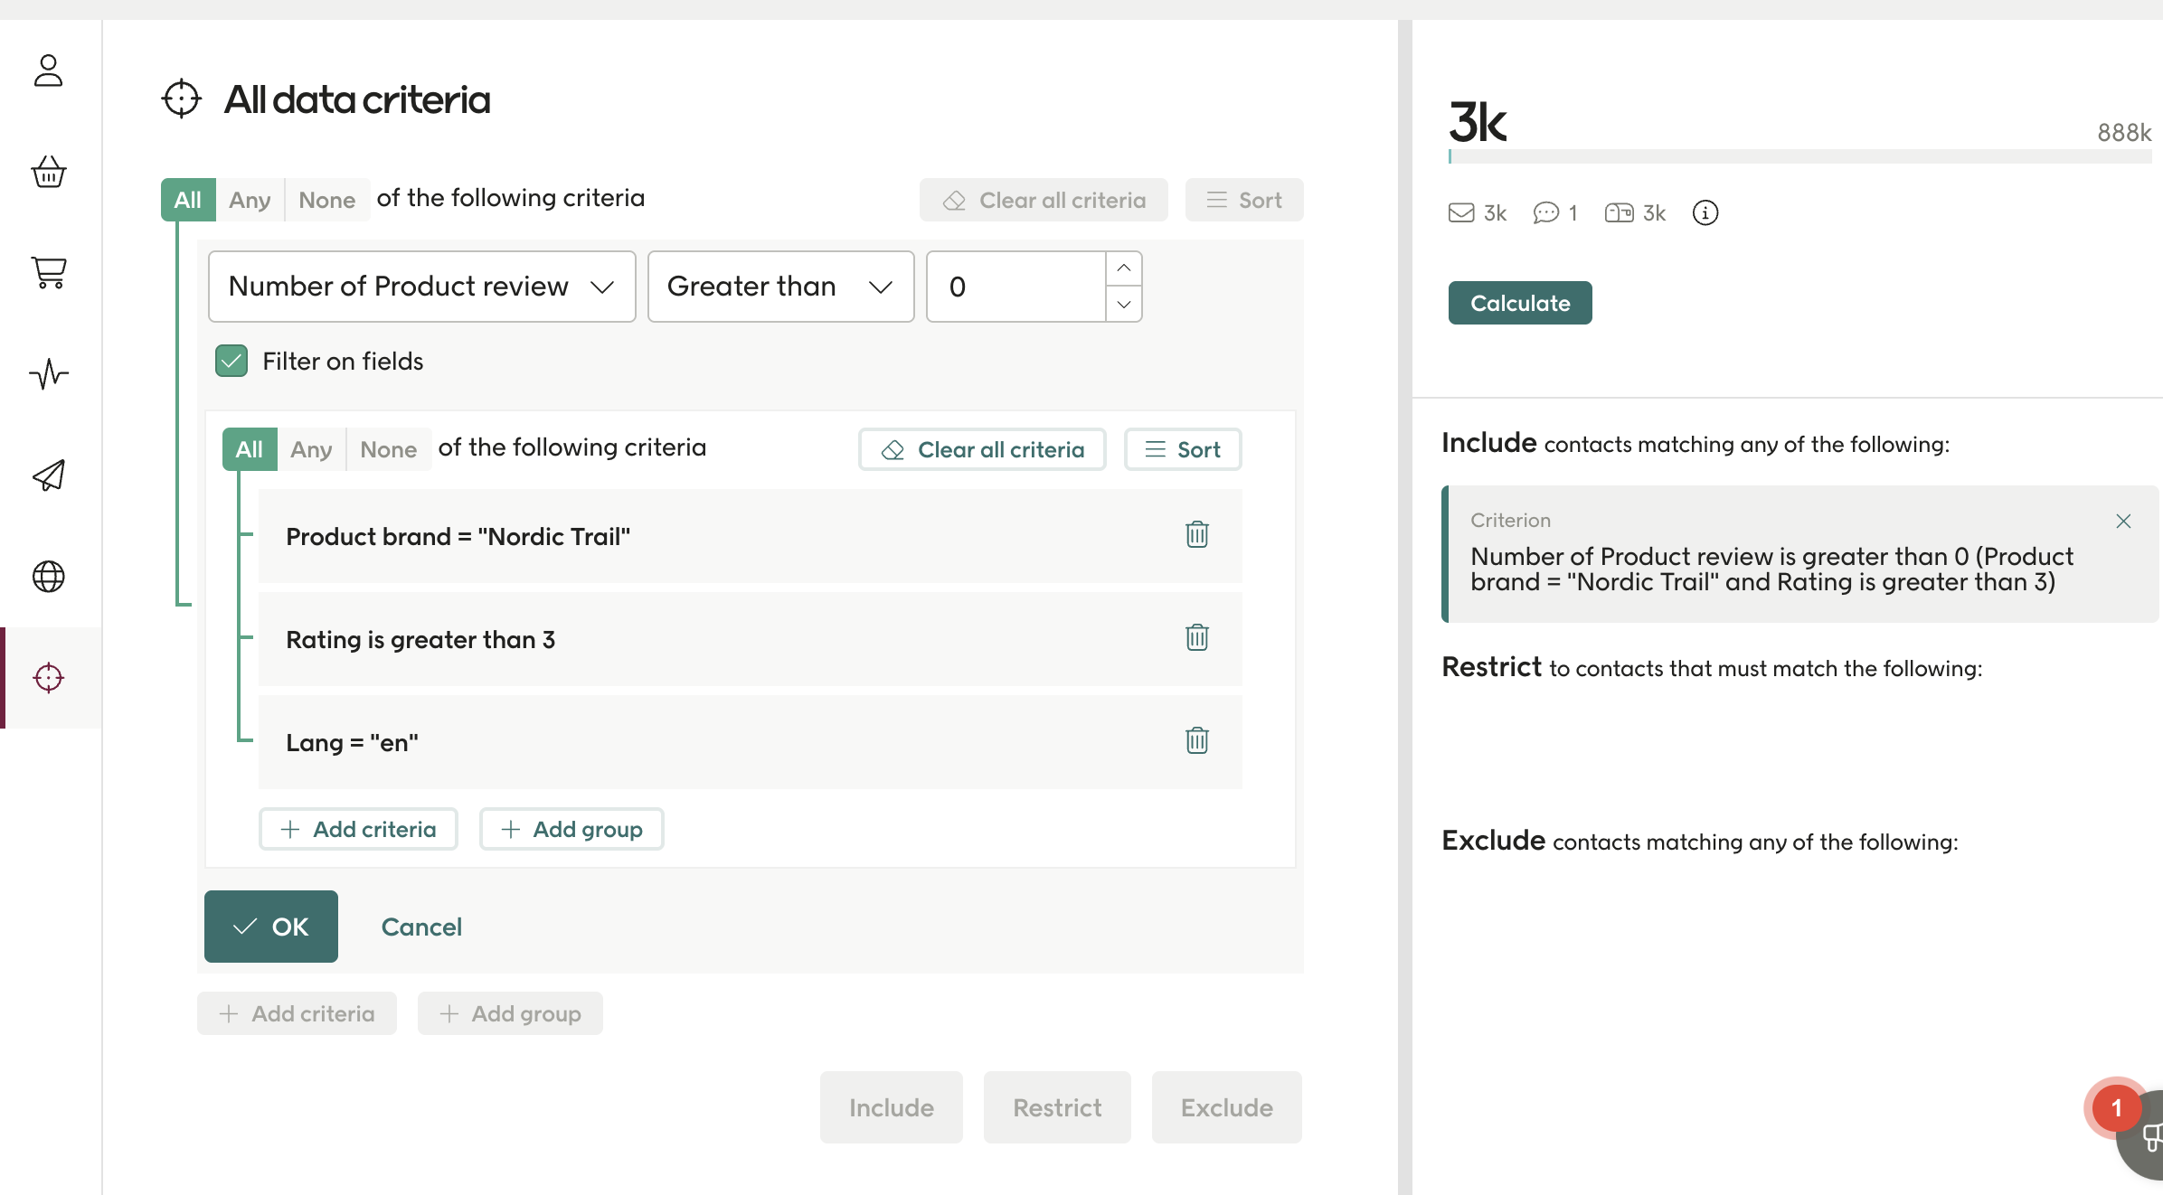Uncheck the Filter on fields checkbox

click(x=231, y=361)
